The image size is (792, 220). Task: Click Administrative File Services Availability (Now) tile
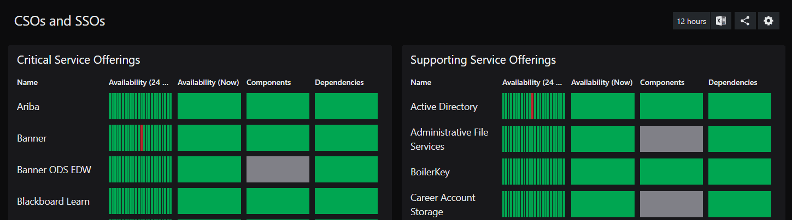coord(603,139)
